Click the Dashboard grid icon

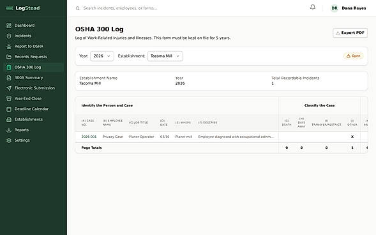click(x=9, y=26)
